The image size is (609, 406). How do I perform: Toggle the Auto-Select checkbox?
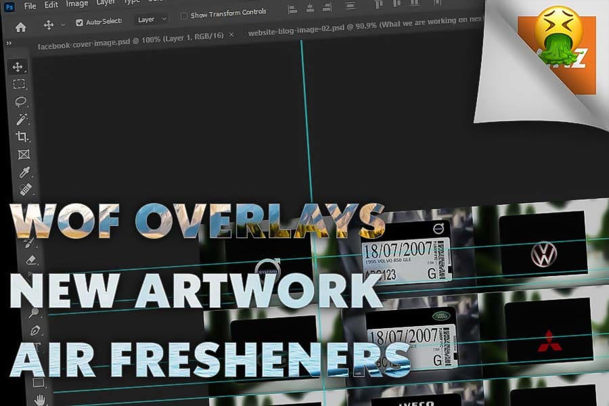(80, 22)
